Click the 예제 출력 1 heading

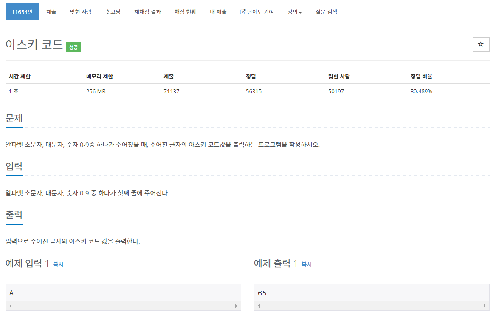point(276,263)
